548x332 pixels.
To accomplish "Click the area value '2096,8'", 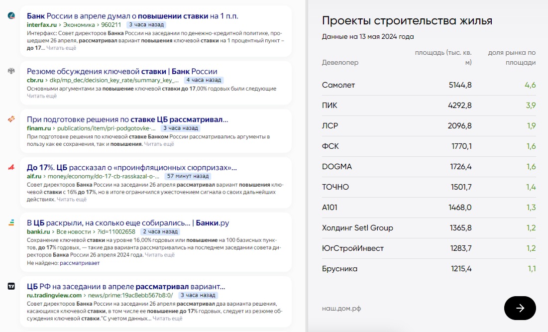I will (x=460, y=126).
